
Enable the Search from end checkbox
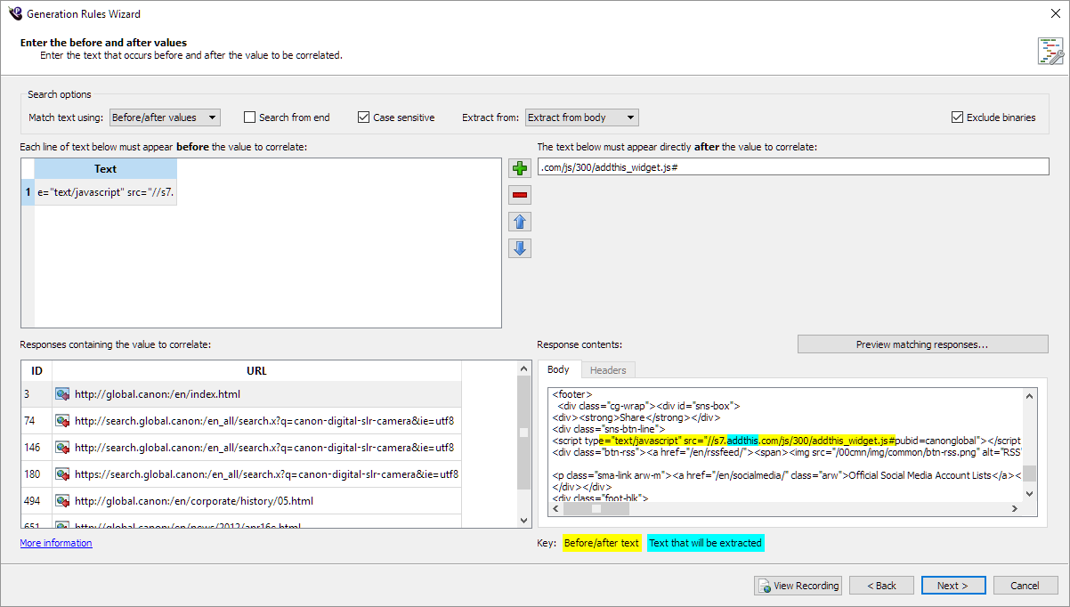(x=250, y=117)
